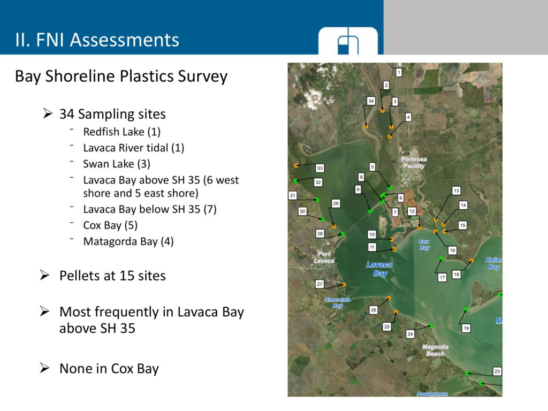Click the site 1 number label
Image resolution: width=548 pixels, height=411 pixels.
[x=399, y=72]
